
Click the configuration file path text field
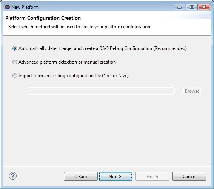tap(101, 91)
